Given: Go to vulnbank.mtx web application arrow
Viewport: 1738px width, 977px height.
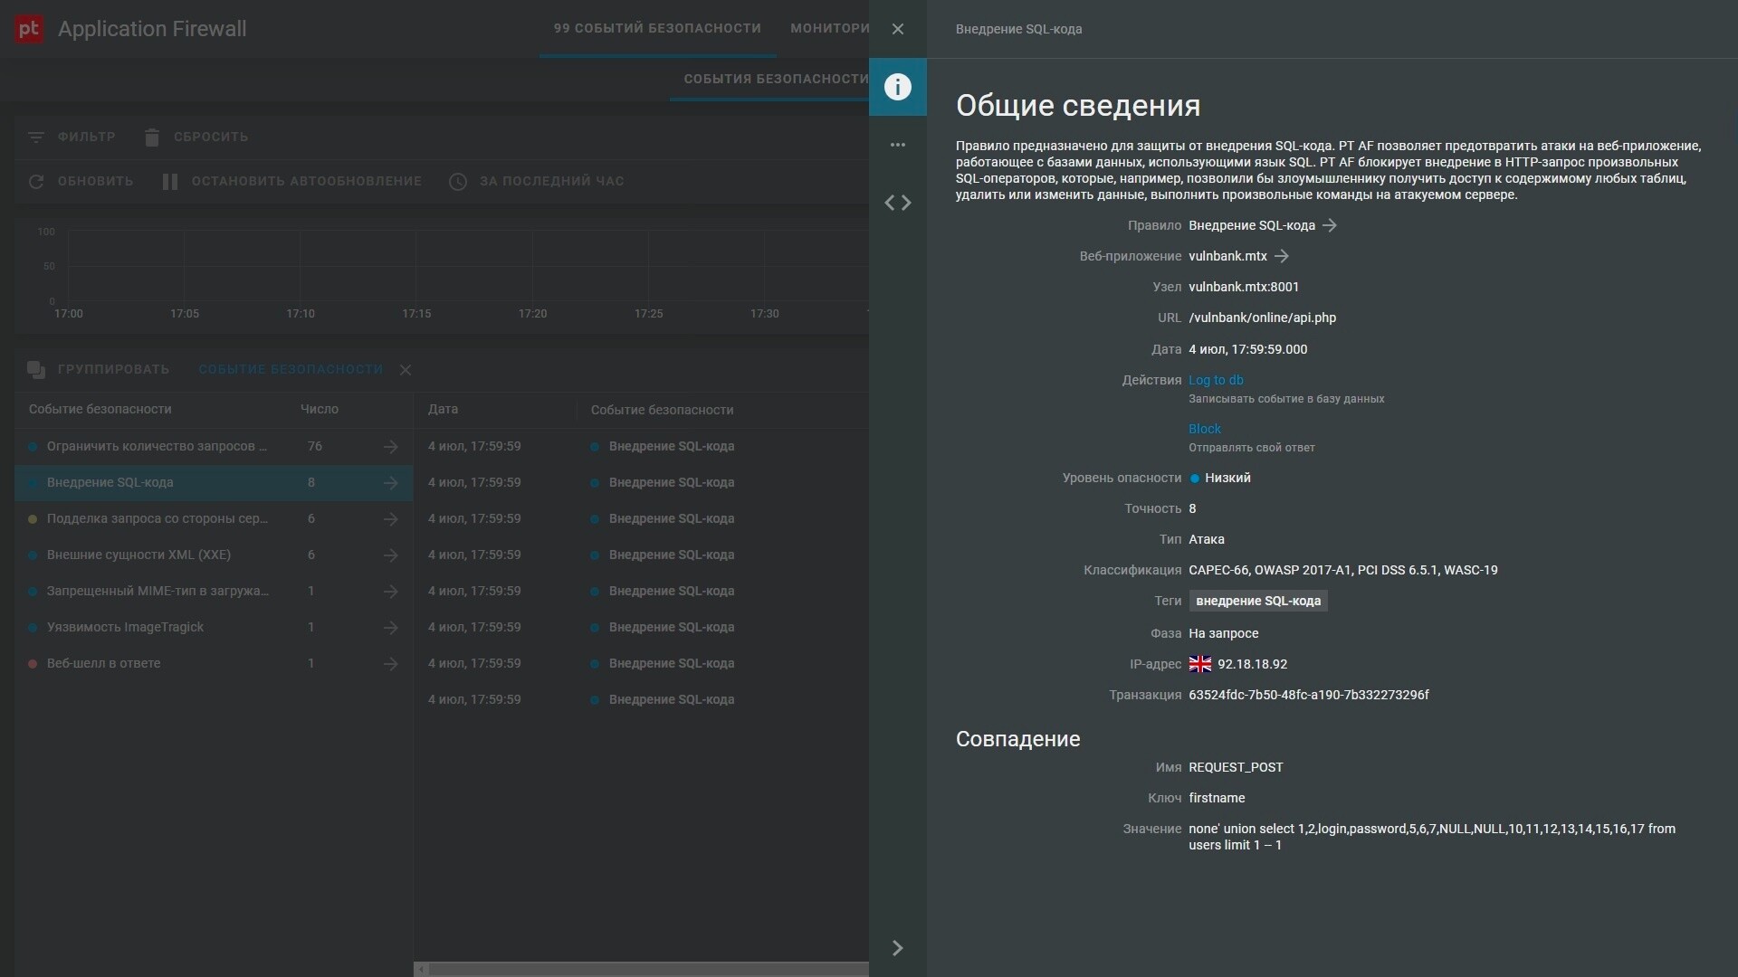Looking at the screenshot, I should [x=1281, y=256].
